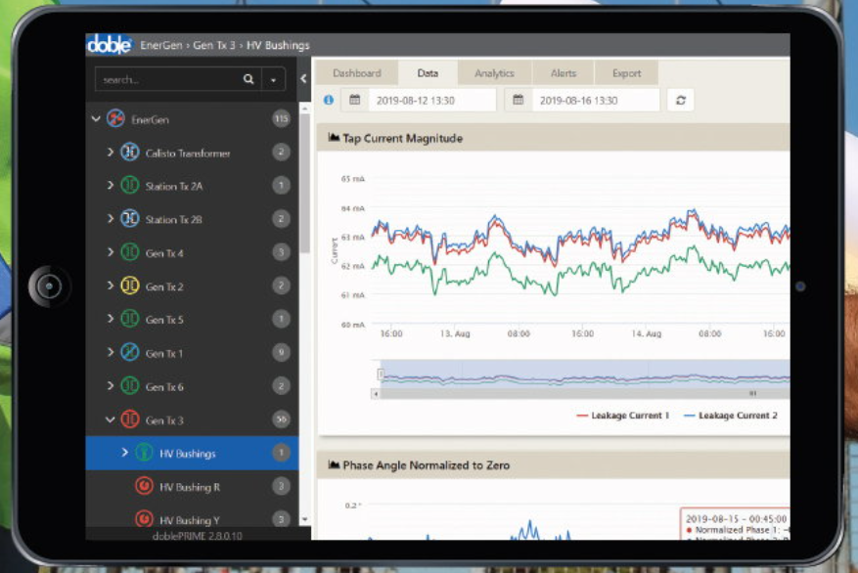Toggle Leakage Current 2 legend series
858x573 pixels.
(731, 416)
